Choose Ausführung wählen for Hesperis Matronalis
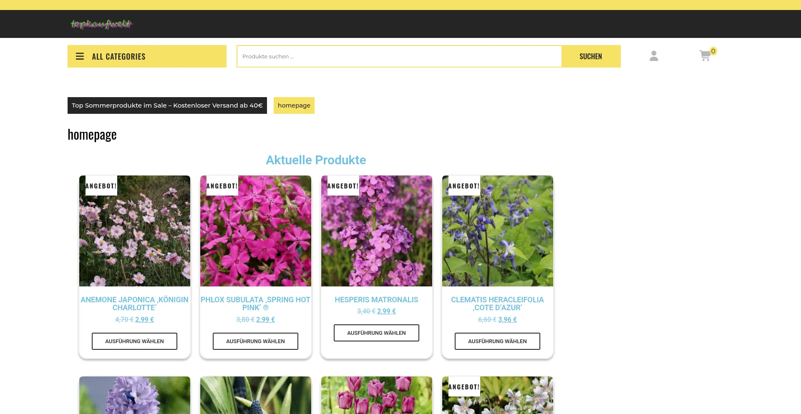This screenshot has height=414, width=801. [x=376, y=333]
